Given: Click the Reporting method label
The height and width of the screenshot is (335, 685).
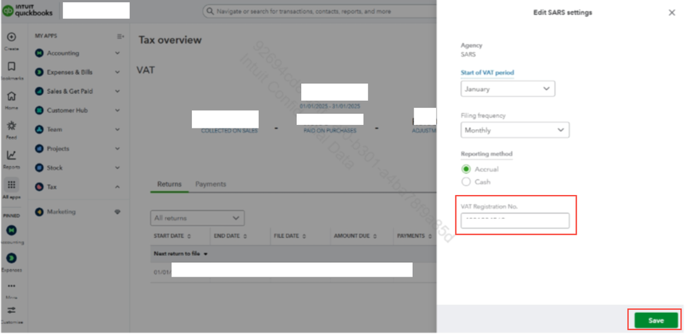Looking at the screenshot, I should [487, 154].
